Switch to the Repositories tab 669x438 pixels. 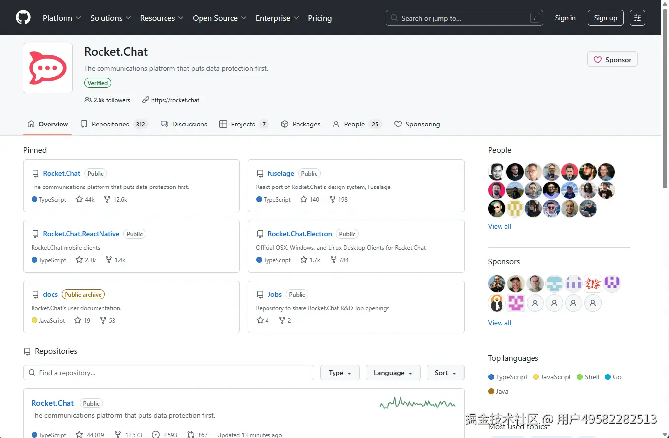(x=114, y=124)
